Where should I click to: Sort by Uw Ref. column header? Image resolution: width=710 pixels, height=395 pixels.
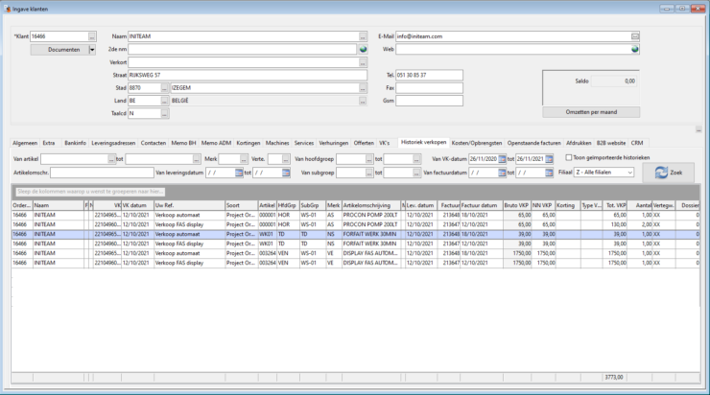(189, 205)
